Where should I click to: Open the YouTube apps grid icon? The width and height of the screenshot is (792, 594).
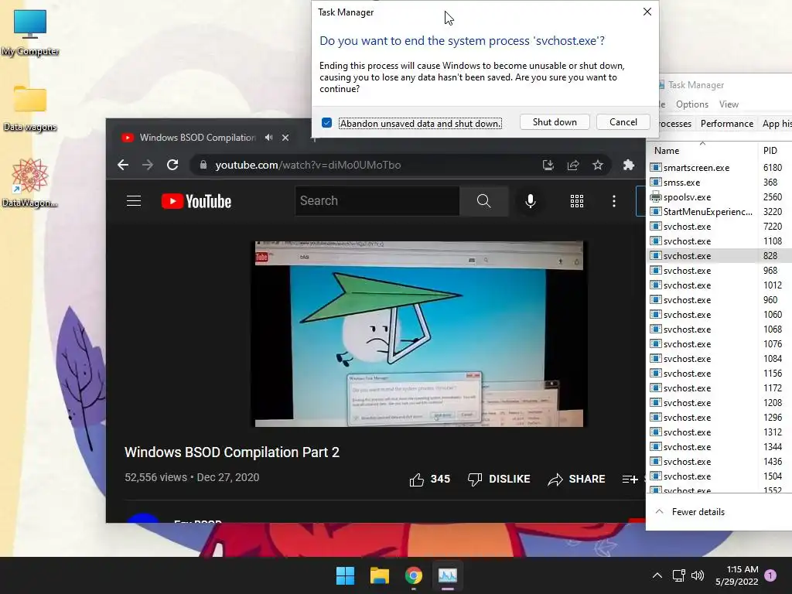coord(577,201)
